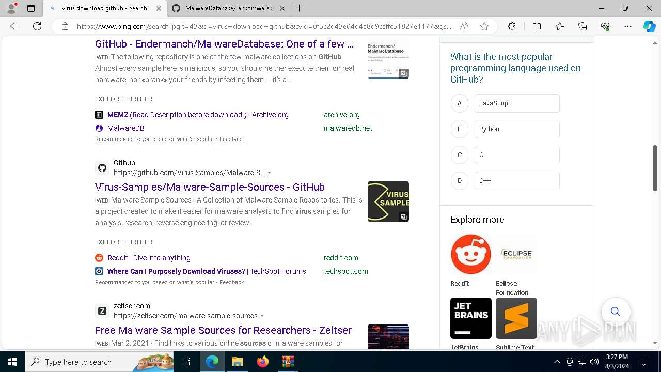661x372 pixels.
Task: Open the MalwareDatabase result thumbnail
Action: coord(388,58)
